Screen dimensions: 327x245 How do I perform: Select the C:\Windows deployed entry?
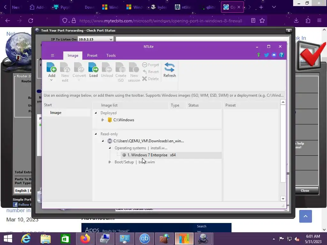(124, 120)
